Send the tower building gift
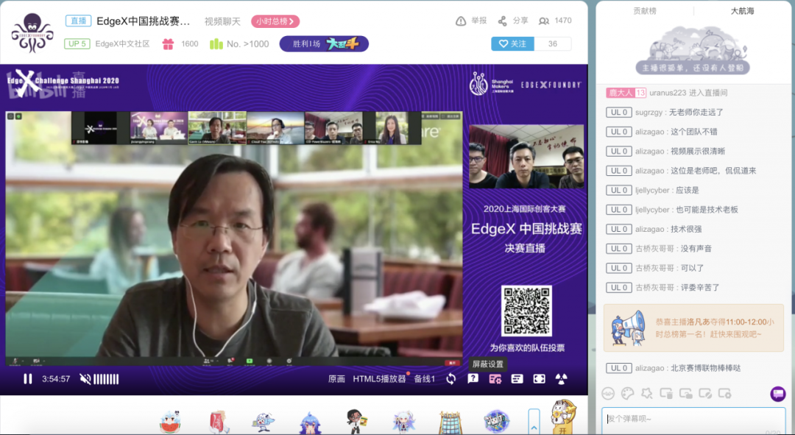Viewport: 795px width, 435px height. (x=449, y=422)
